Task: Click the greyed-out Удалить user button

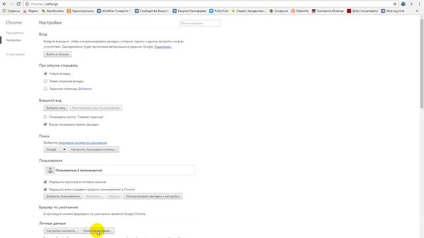Action: coord(114,196)
